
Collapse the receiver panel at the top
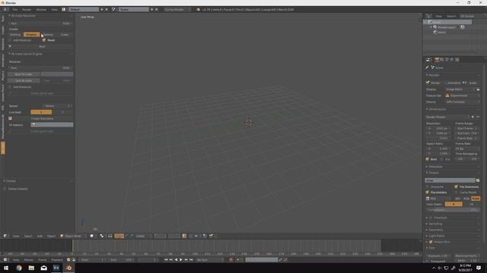click(x=9, y=15)
